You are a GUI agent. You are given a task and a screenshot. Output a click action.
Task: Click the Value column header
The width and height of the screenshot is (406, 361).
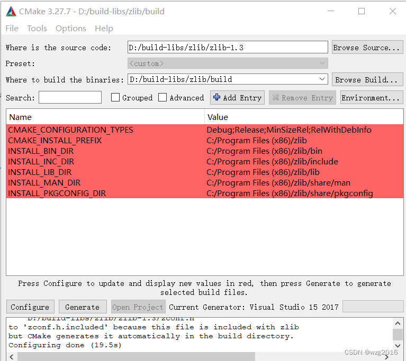(304, 117)
